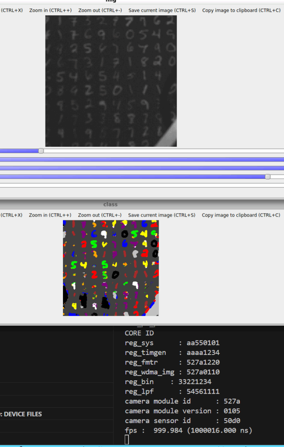The width and height of the screenshot is (284, 447).
Task: Click the grayscale digits image in the img window
Action: point(111,81)
